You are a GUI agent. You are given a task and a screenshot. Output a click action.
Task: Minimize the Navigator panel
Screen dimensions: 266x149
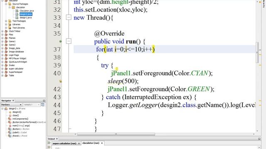(x=44, y=101)
